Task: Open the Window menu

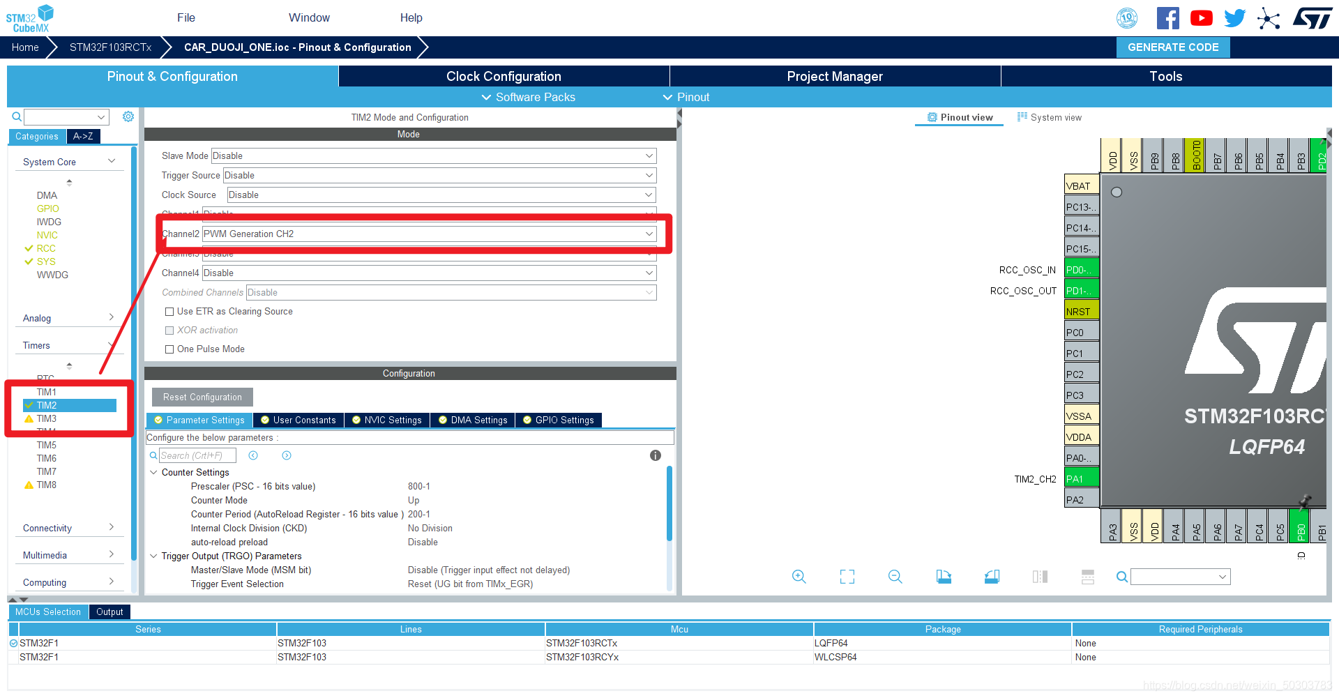Action: [309, 18]
